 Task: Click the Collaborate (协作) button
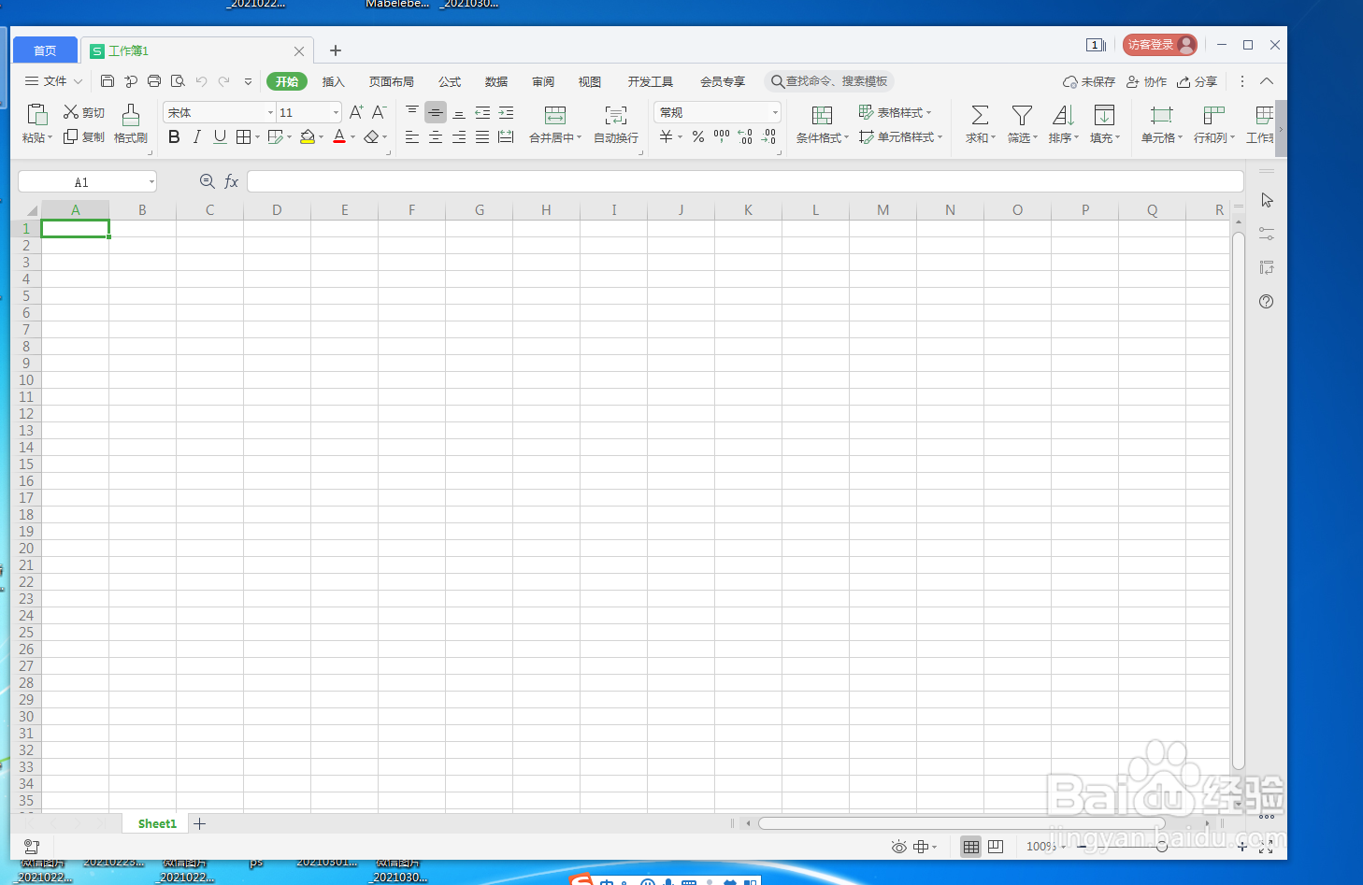point(1147,81)
